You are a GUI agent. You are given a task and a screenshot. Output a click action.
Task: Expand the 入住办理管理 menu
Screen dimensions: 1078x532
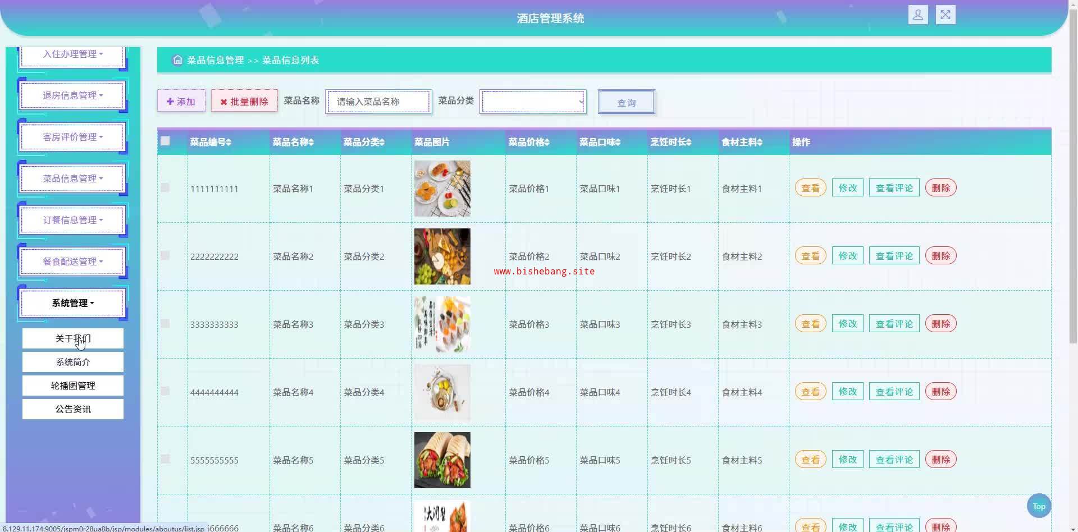click(72, 54)
